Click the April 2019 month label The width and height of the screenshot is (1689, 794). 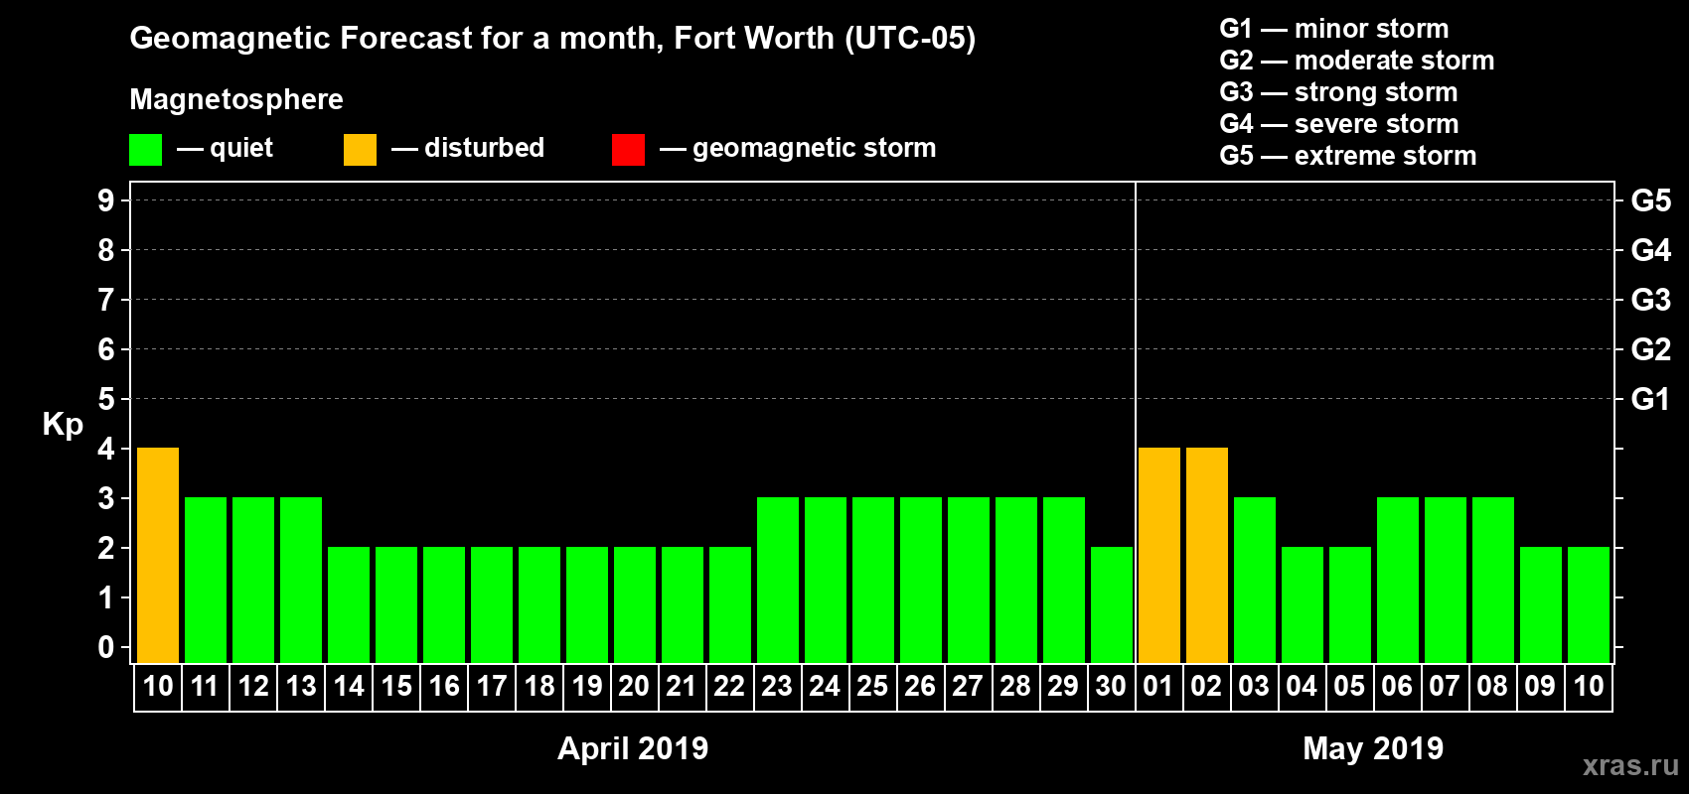coord(633,748)
